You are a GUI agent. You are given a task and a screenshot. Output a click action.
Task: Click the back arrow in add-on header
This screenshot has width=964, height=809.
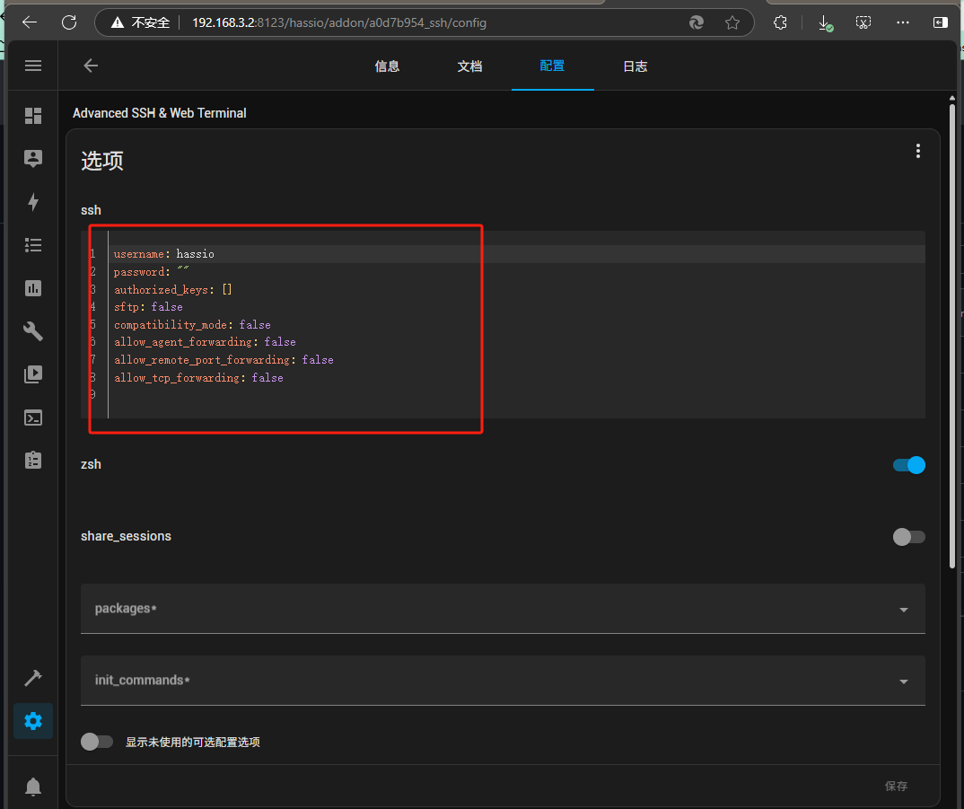pos(91,66)
